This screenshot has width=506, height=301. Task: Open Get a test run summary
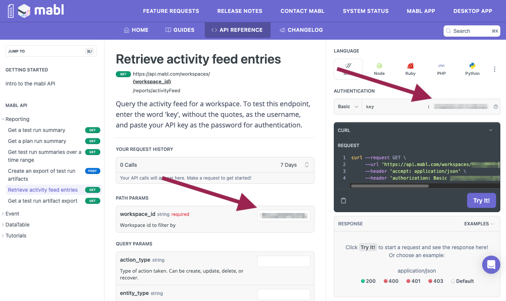click(x=37, y=130)
